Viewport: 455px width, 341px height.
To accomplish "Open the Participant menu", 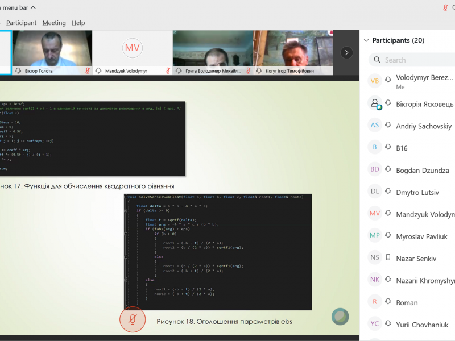I will click(21, 23).
